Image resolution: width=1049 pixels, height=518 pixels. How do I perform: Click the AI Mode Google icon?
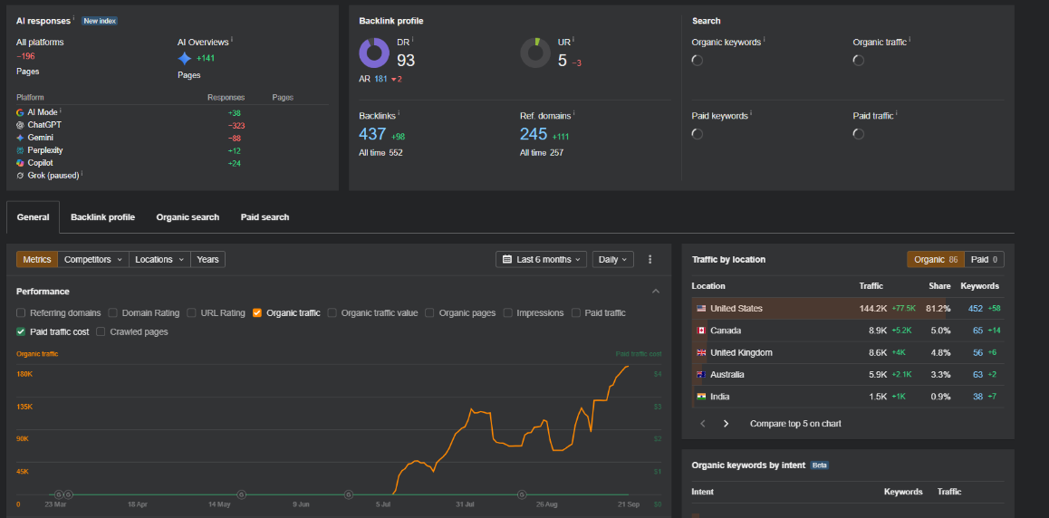point(20,112)
